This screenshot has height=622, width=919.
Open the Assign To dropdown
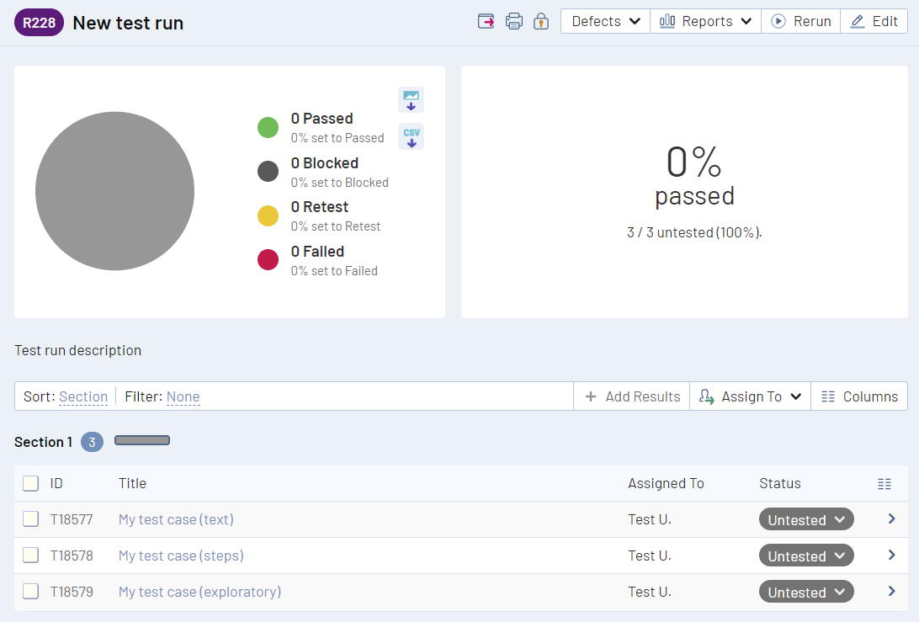(750, 396)
